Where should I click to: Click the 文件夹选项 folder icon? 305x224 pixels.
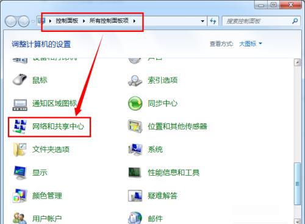[20, 150]
